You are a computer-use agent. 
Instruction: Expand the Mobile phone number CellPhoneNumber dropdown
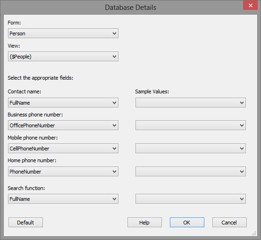63,149
